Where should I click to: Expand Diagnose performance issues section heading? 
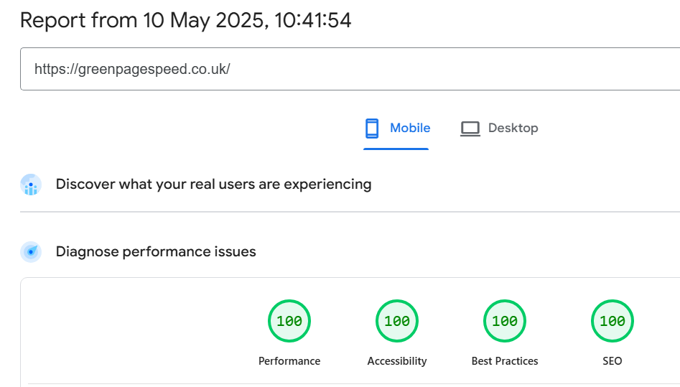[x=156, y=252]
